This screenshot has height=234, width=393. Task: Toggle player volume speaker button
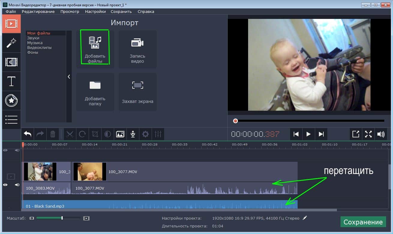pos(381,134)
